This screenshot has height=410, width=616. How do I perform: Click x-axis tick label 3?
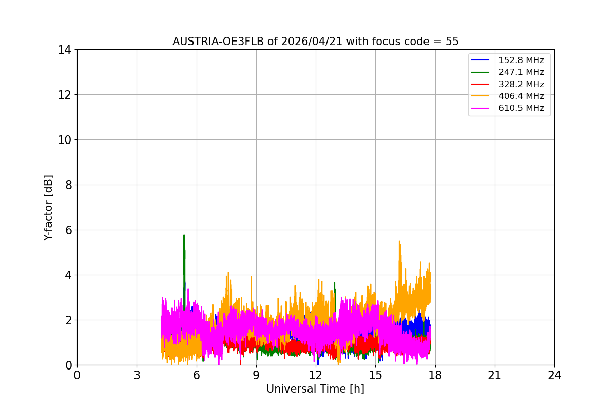[137, 375]
